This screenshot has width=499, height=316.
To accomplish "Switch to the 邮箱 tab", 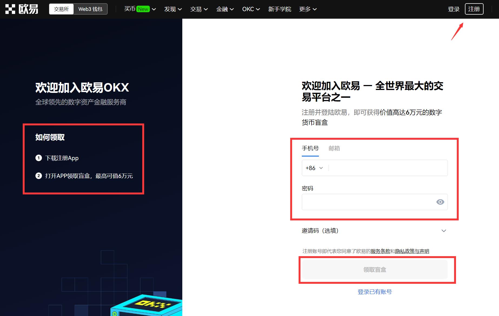I will coord(334,148).
